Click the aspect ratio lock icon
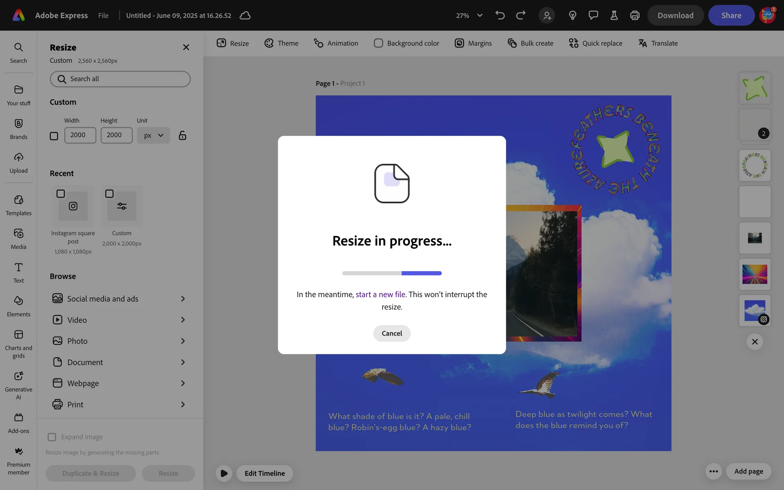Viewport: 784px width, 490px height. coord(182,135)
